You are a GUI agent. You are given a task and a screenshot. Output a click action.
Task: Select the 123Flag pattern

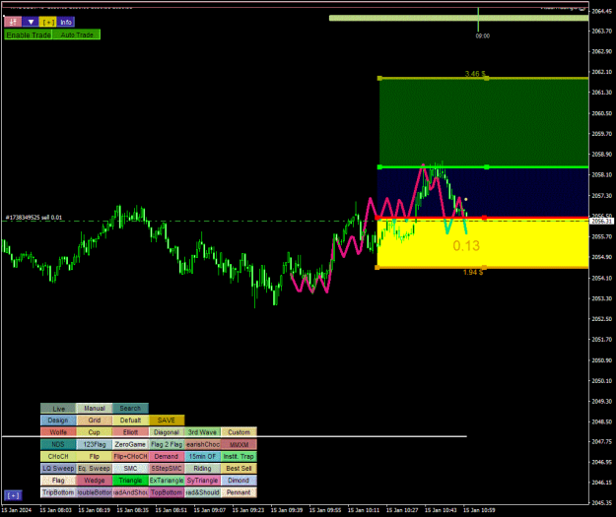95,444
